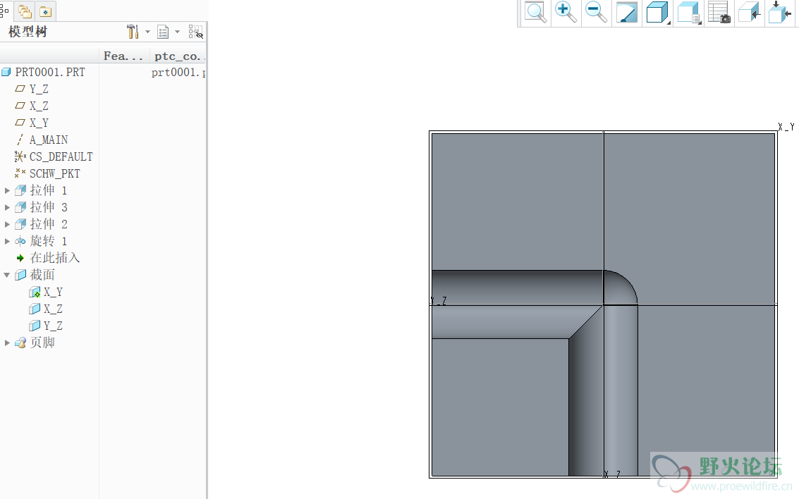Screen dimensions: 799x499
Task: Open the tree list display dropdown arrow
Action: coord(177,32)
